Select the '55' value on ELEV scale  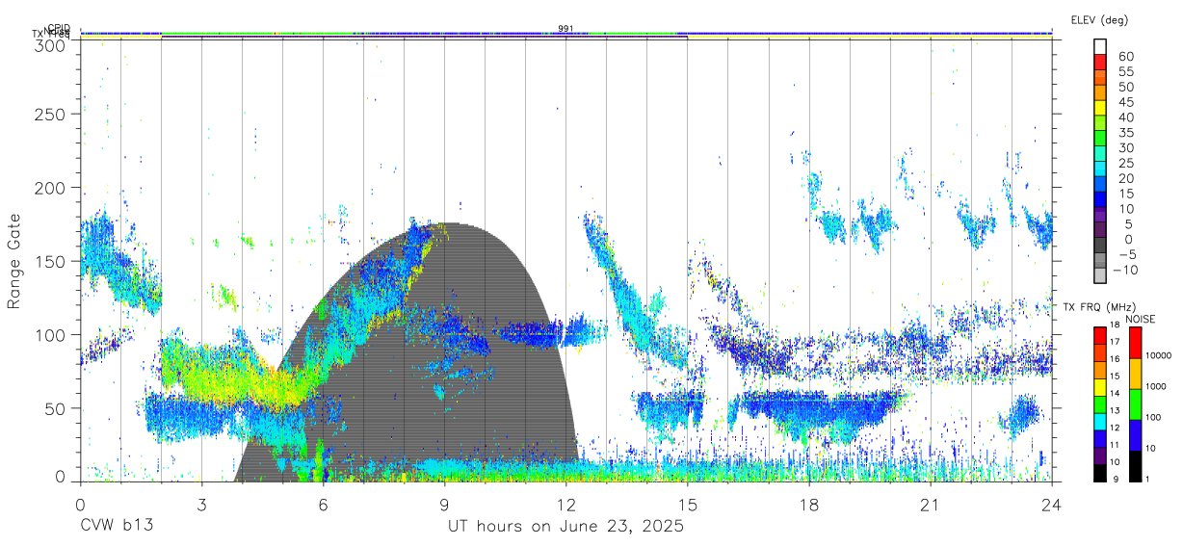point(1124,71)
